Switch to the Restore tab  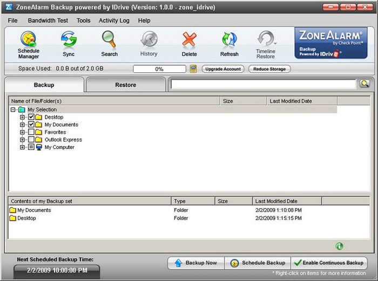tap(126, 85)
